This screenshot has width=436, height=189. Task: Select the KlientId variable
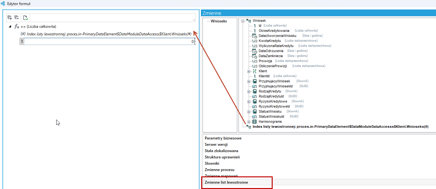point(264,76)
